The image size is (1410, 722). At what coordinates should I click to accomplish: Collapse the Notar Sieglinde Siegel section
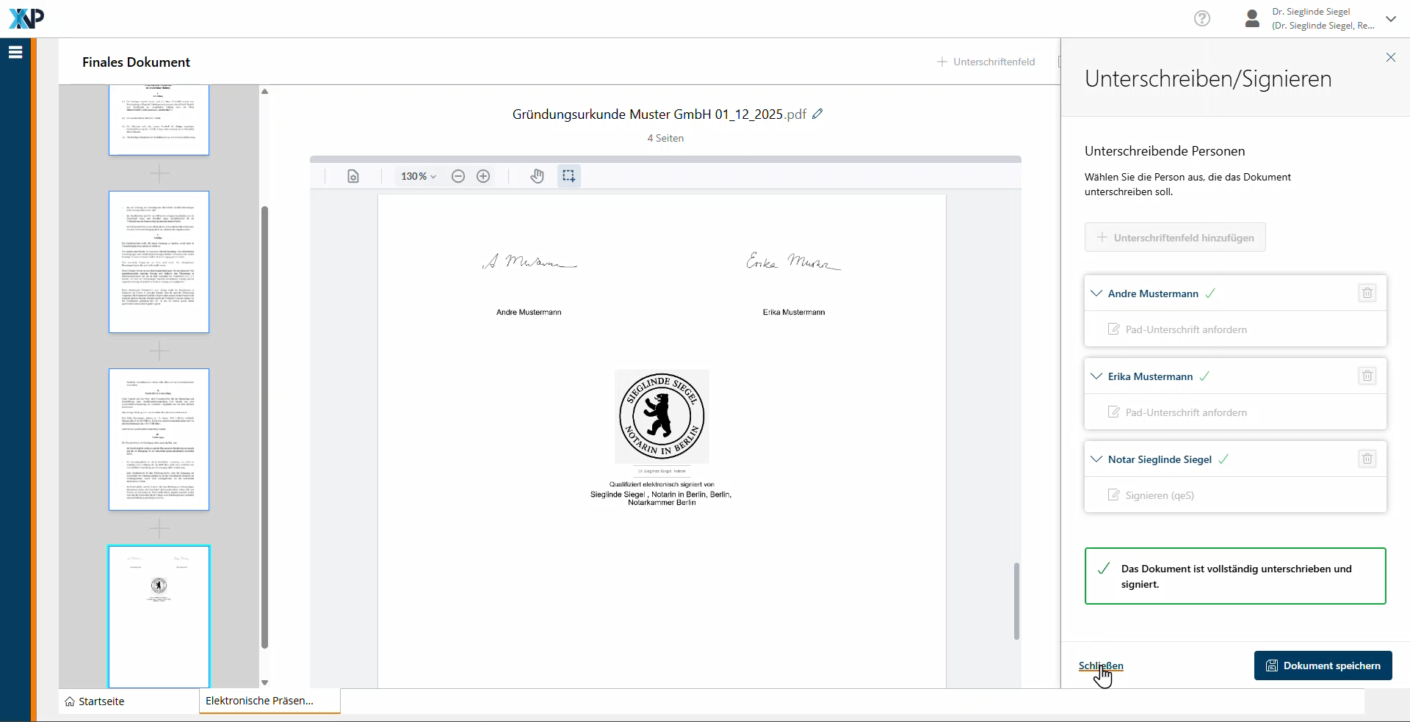coord(1096,459)
